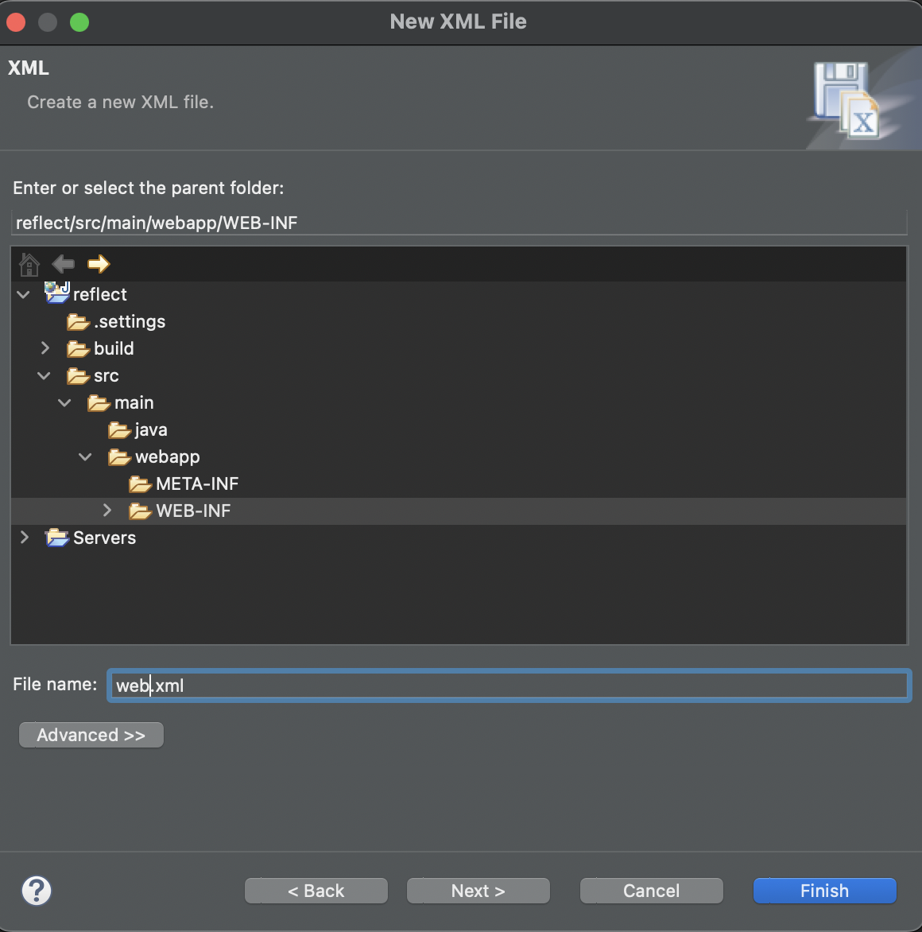922x932 pixels.
Task: Cancel the New XML File dialog
Action: click(652, 891)
